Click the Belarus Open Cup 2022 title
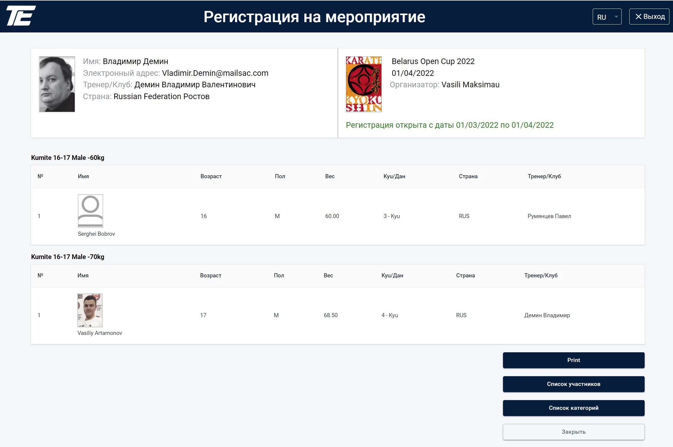Viewport: 673px width, 447px height. coord(433,61)
